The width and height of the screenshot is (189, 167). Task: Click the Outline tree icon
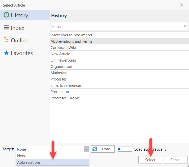pyautogui.click(x=6, y=40)
